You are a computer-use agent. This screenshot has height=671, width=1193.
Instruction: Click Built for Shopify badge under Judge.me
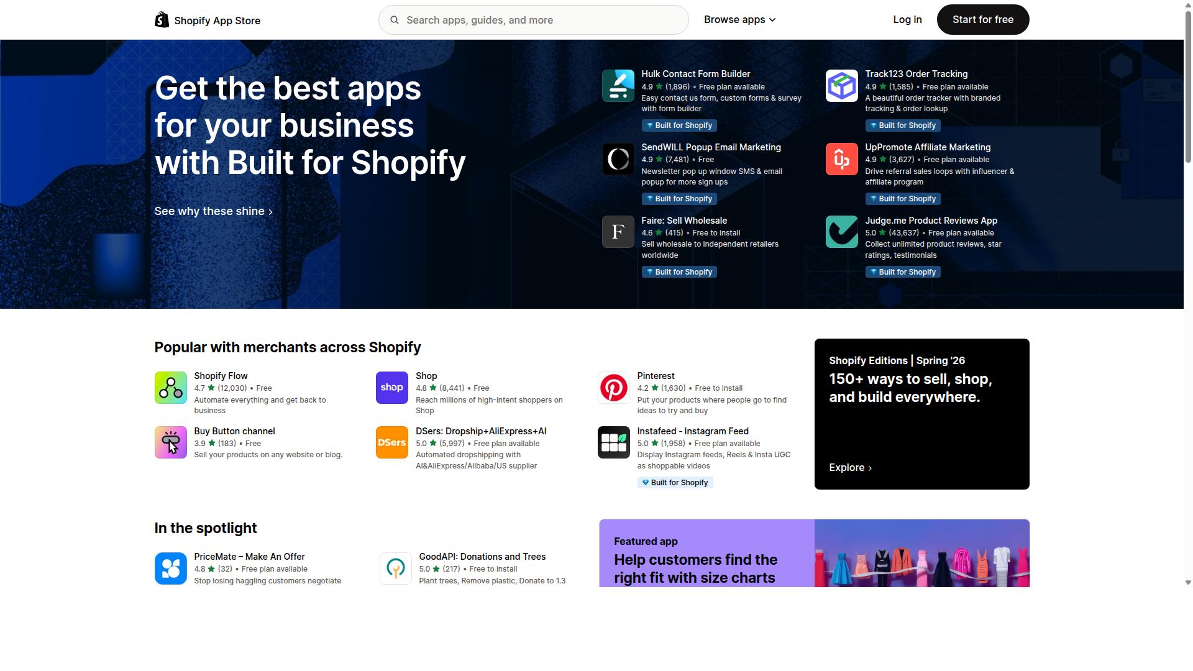pos(903,272)
